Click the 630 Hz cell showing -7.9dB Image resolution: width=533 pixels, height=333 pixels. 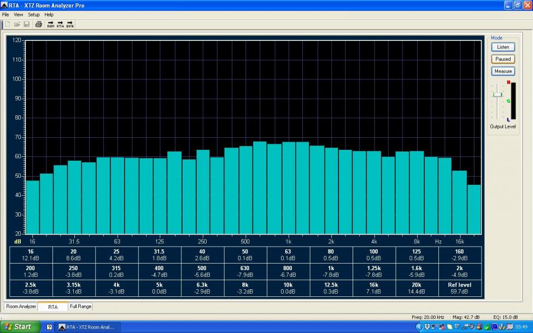pos(245,271)
